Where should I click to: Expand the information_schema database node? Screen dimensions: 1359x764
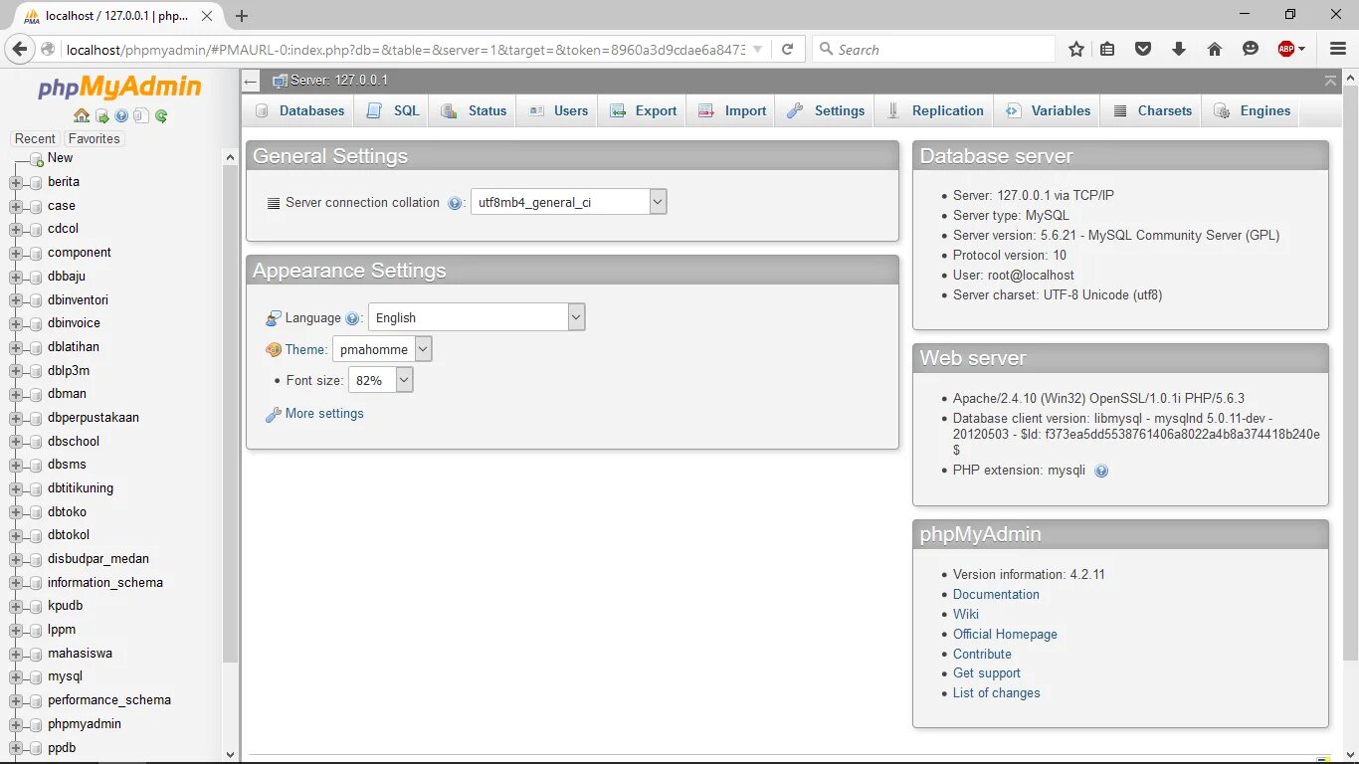(x=15, y=583)
